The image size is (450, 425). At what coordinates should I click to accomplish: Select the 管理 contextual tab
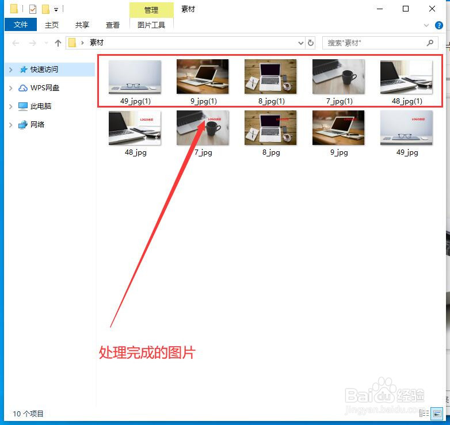click(x=151, y=10)
